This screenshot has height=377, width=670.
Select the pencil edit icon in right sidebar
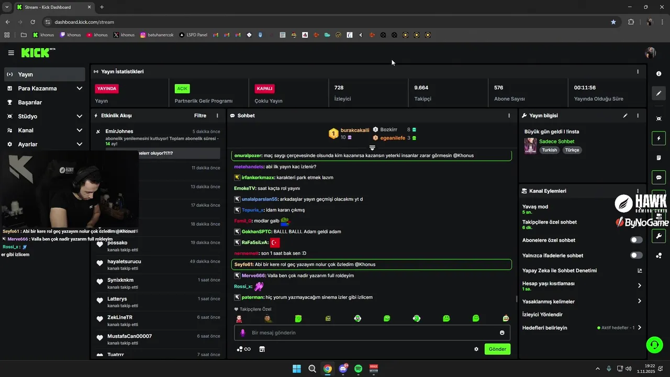pyautogui.click(x=658, y=93)
